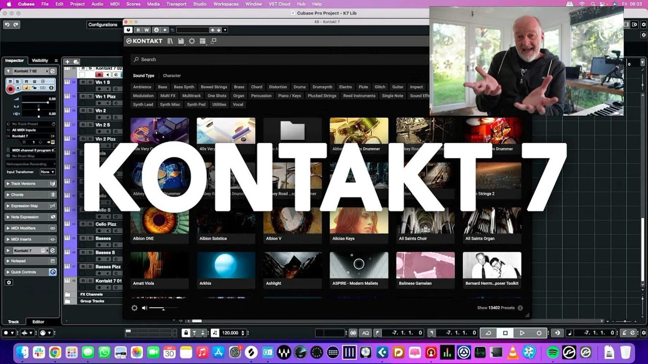Click the Kontakt save preset disk icon
Viewport: 648px width, 364px height.
point(181,41)
